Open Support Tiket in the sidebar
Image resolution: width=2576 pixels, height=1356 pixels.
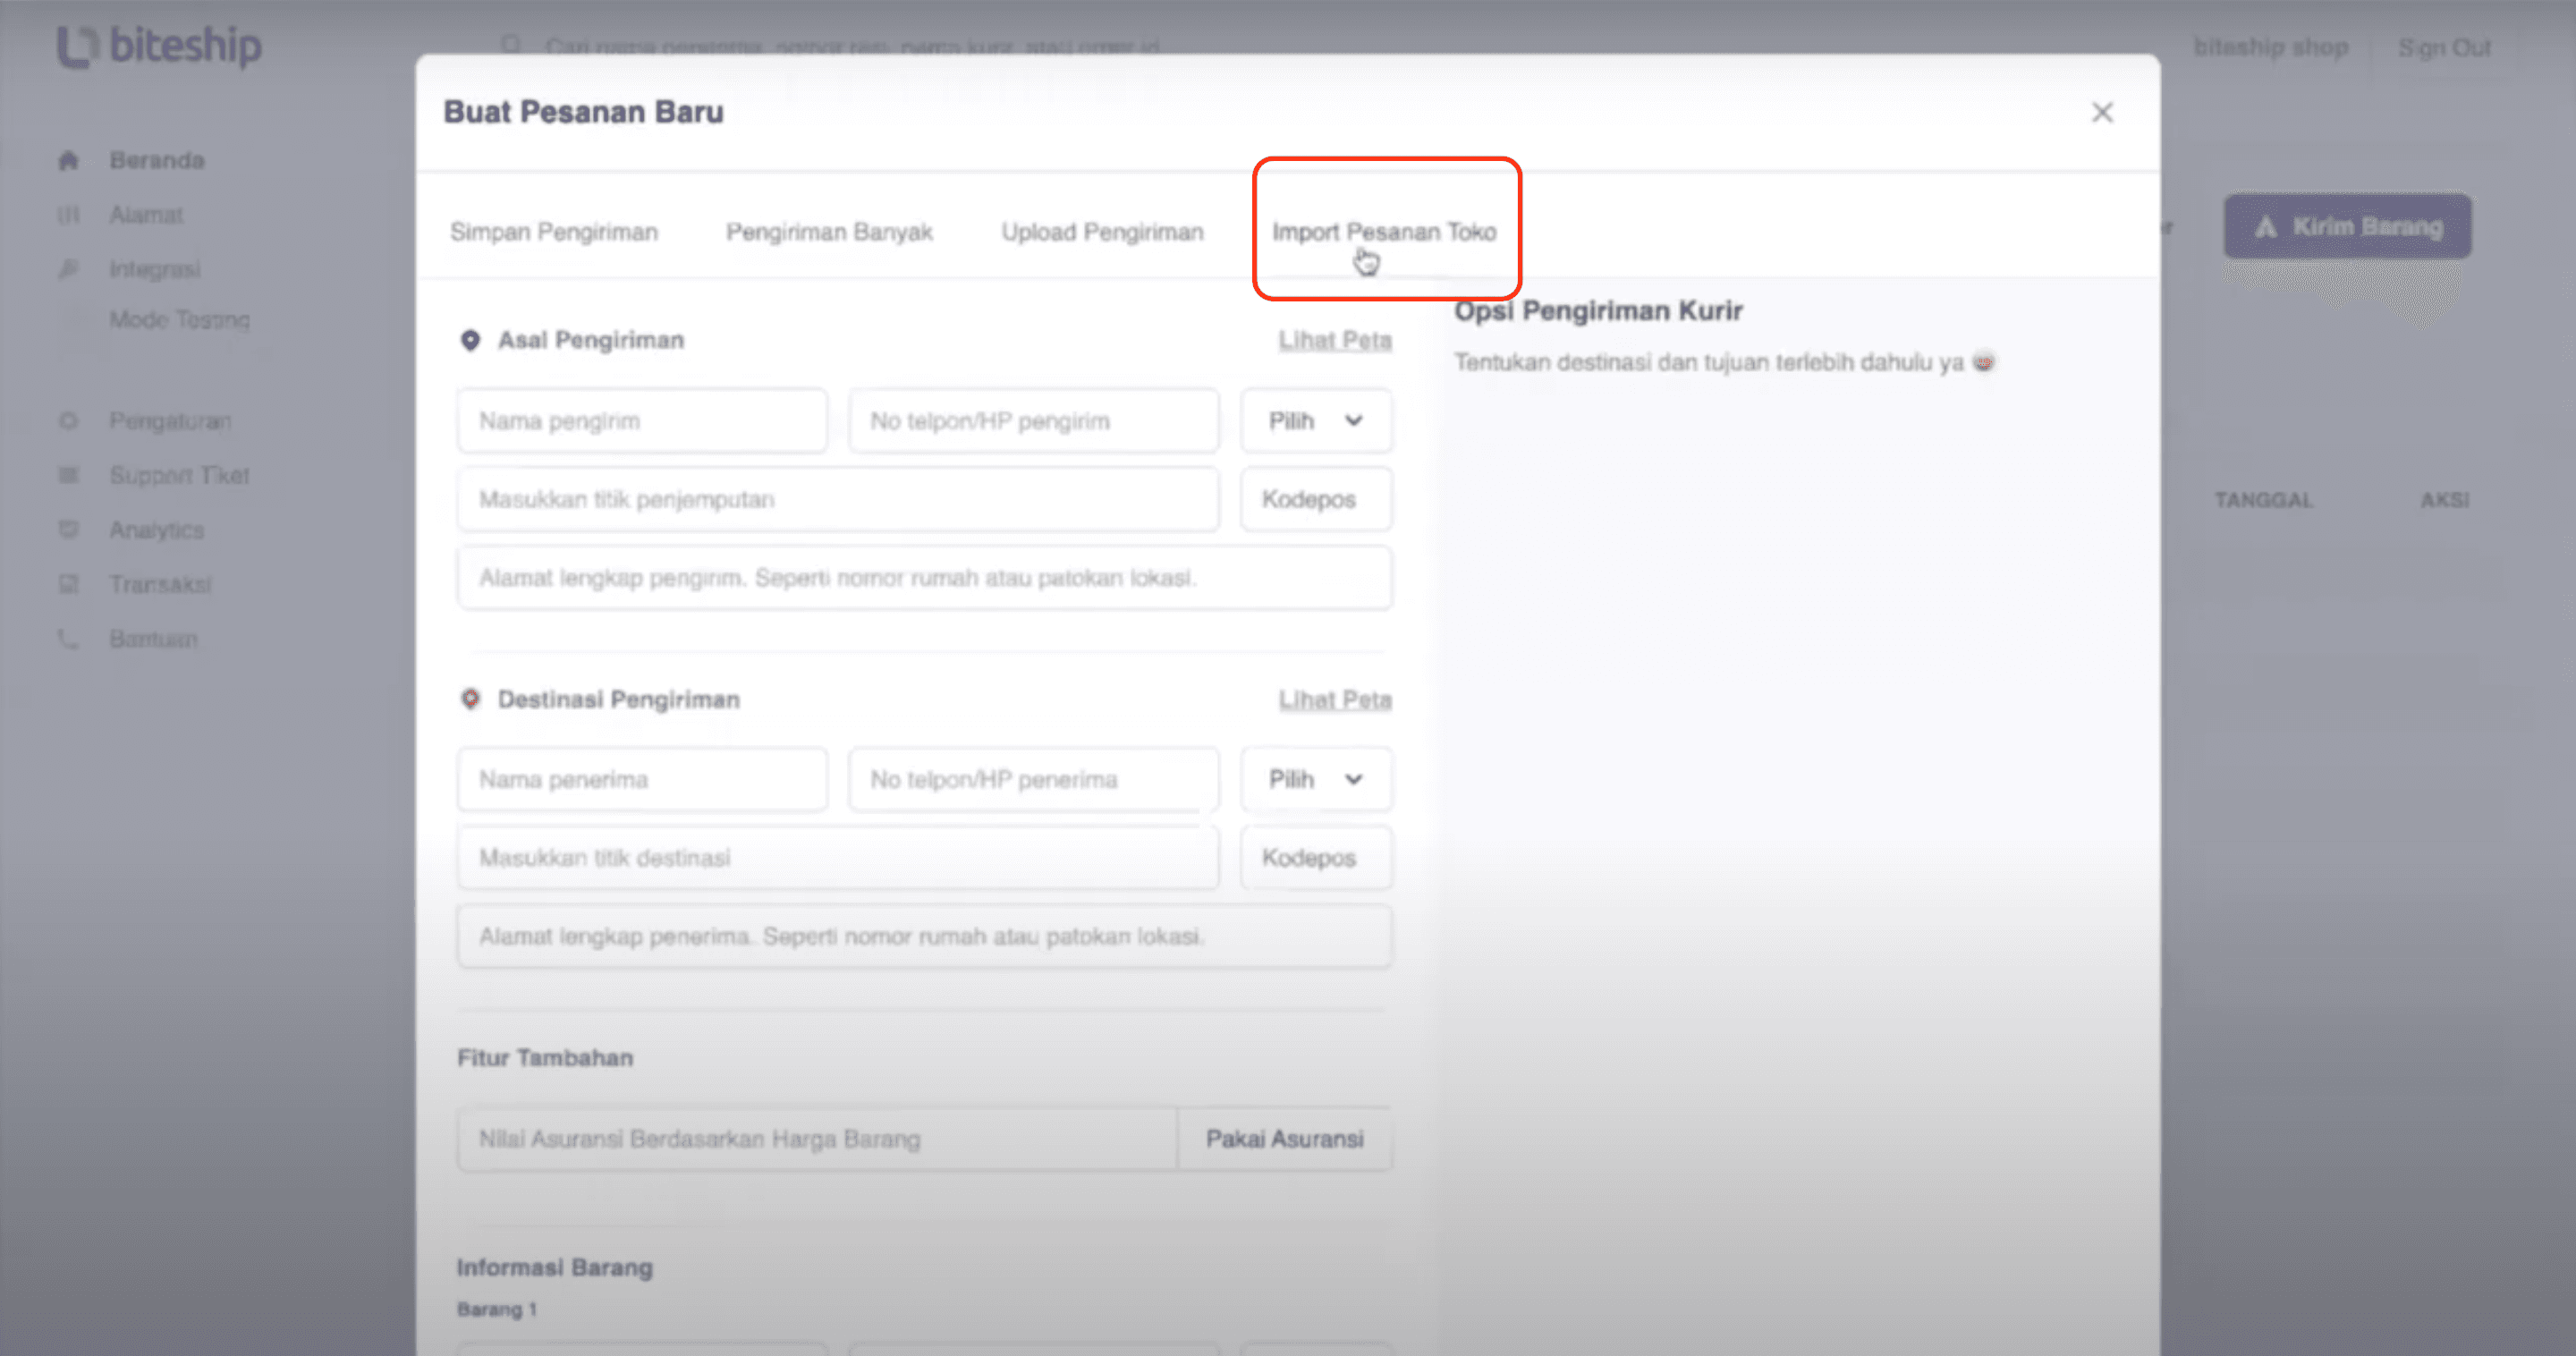pos(180,475)
